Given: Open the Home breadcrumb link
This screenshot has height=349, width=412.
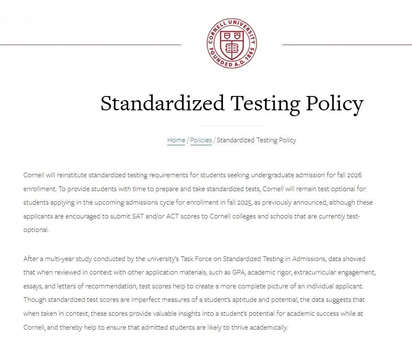Looking at the screenshot, I should point(176,140).
